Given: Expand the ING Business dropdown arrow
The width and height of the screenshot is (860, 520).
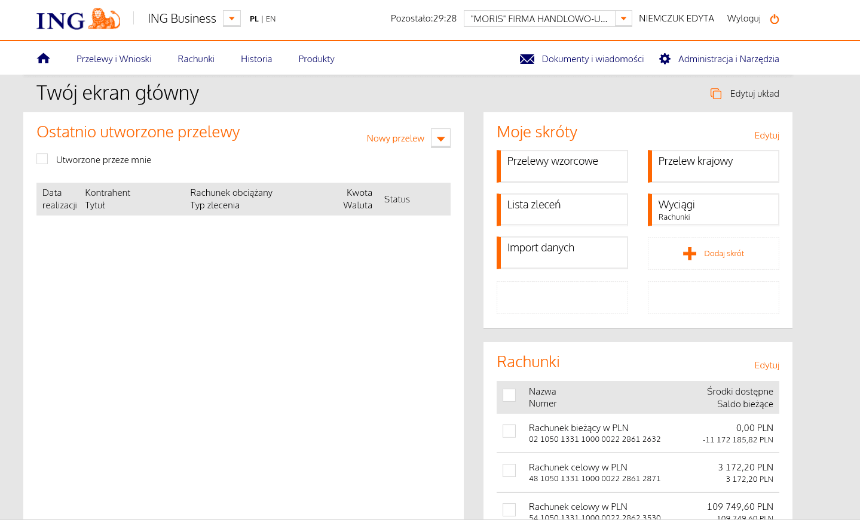Looking at the screenshot, I should tap(232, 19).
